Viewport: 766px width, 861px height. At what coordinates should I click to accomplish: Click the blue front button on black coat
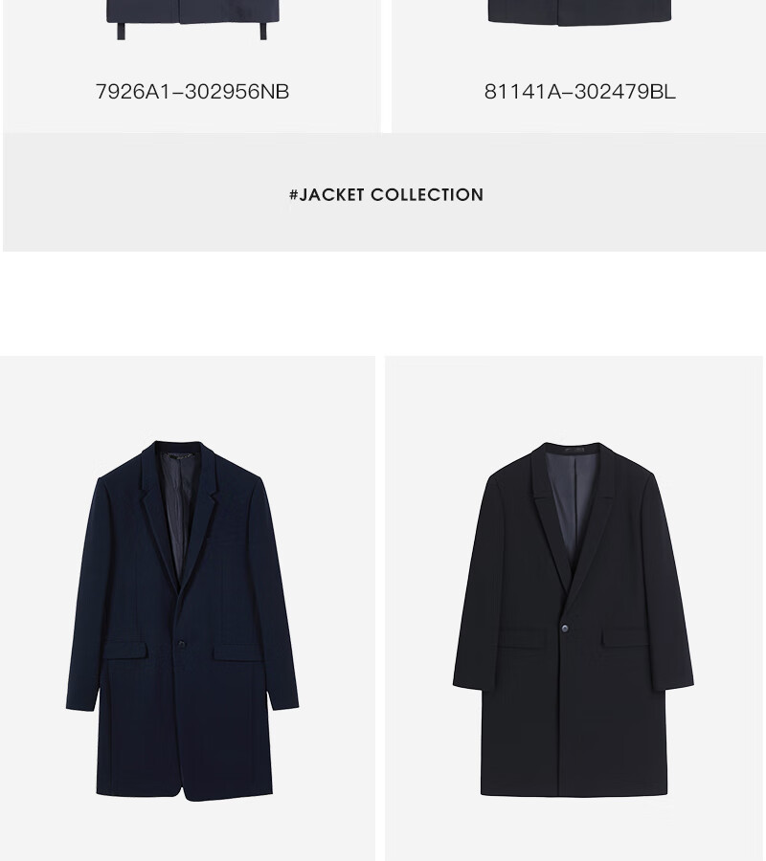[564, 628]
